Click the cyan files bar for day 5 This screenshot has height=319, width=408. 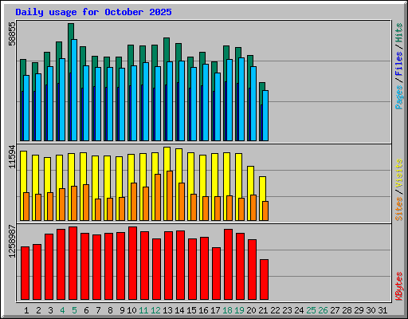74,90
